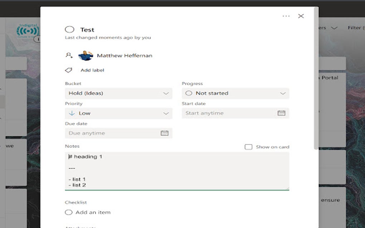Click the assign person icon

[69, 55]
